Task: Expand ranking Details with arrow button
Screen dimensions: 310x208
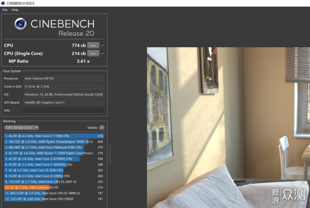Action: (x=102, y=128)
